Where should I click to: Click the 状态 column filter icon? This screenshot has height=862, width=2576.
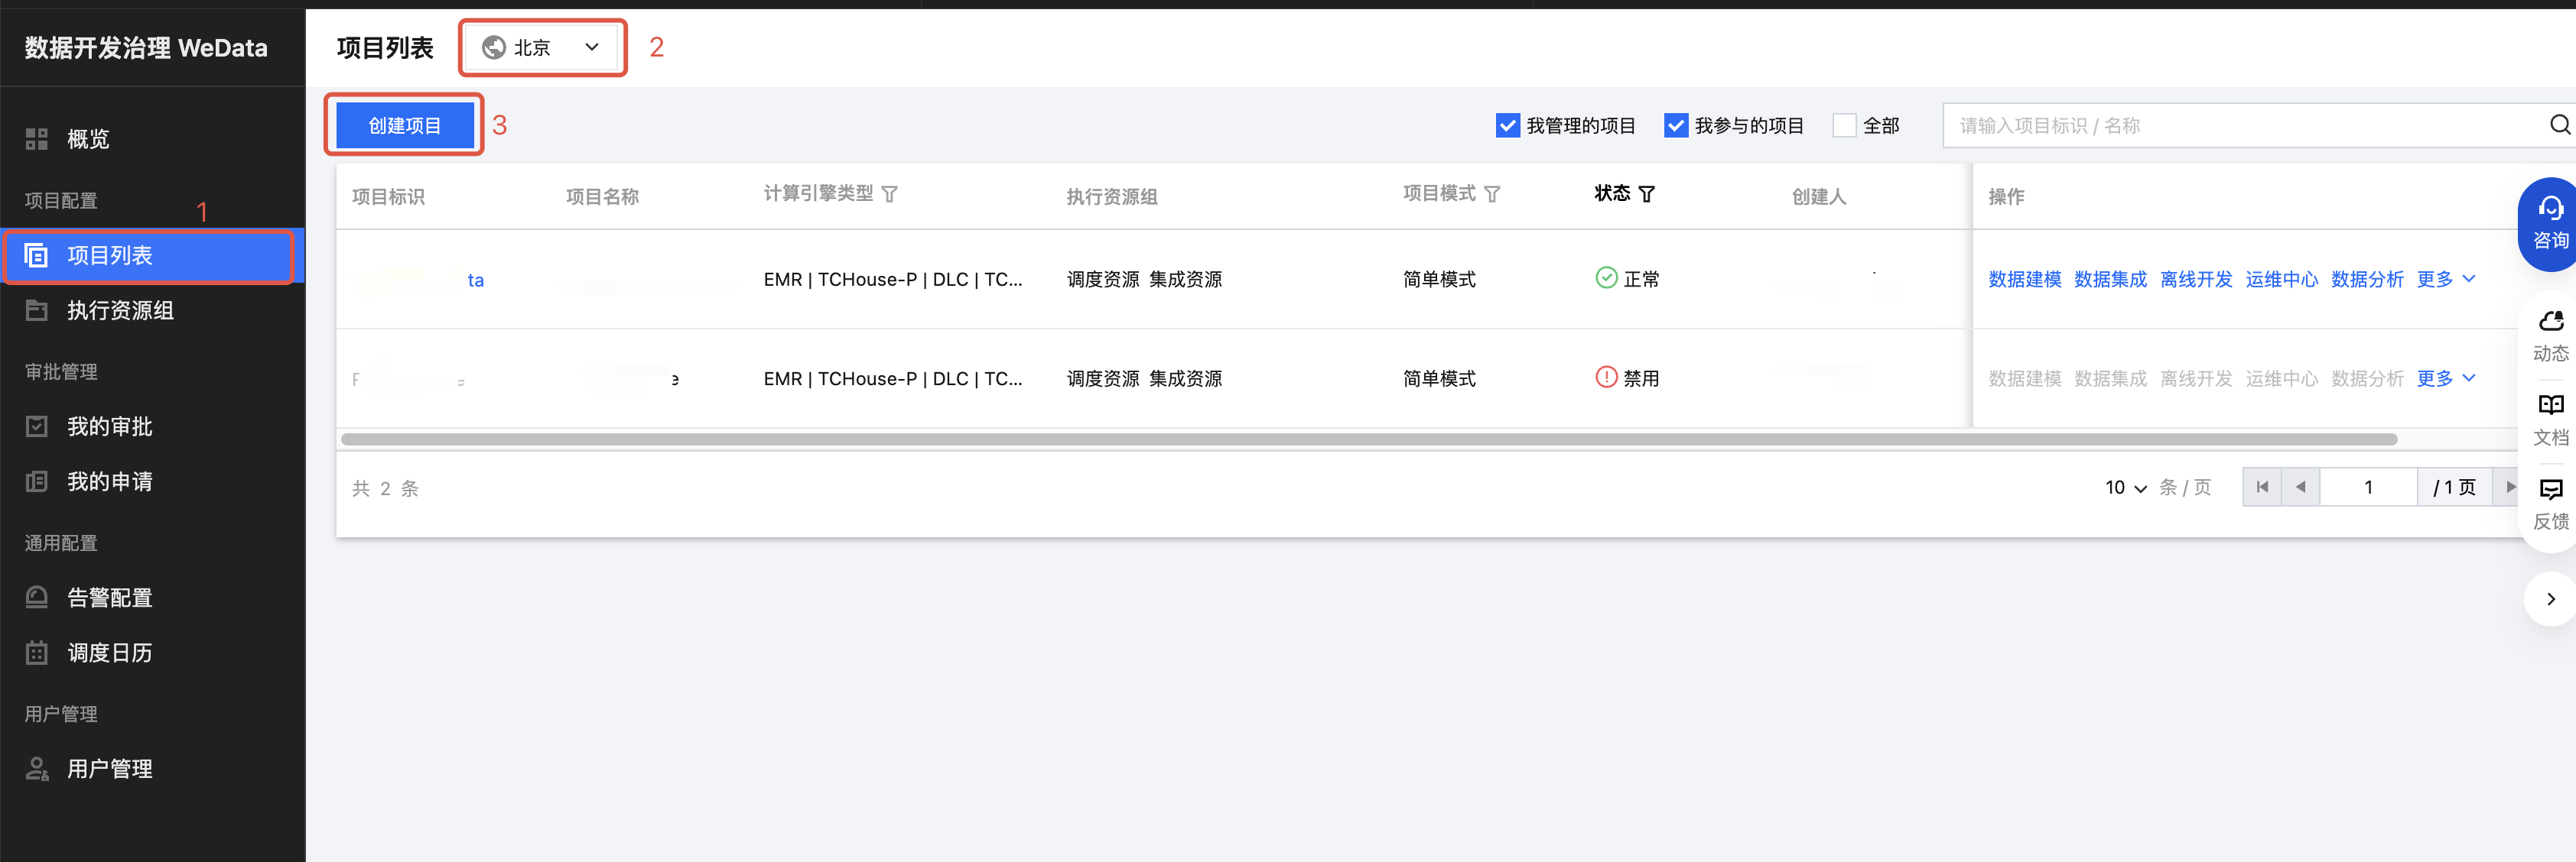coord(1646,194)
